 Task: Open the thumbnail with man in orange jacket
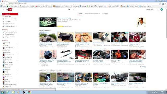coord(120,54)
